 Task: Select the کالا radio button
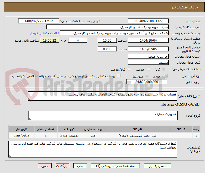click(x=164, y=69)
